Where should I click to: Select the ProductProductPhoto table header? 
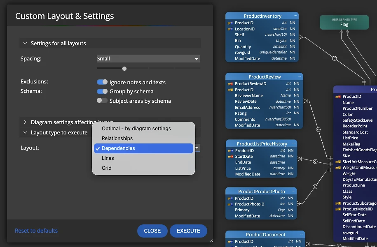[x=261, y=192]
